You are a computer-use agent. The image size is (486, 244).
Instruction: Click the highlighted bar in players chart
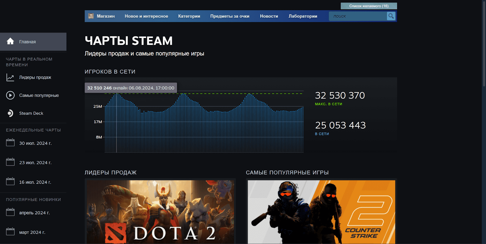click(x=116, y=123)
